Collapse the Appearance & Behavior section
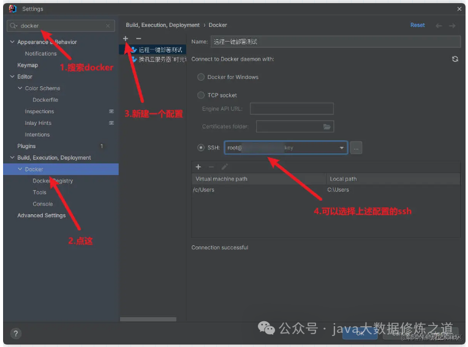This screenshot has width=468, height=347. 12,42
